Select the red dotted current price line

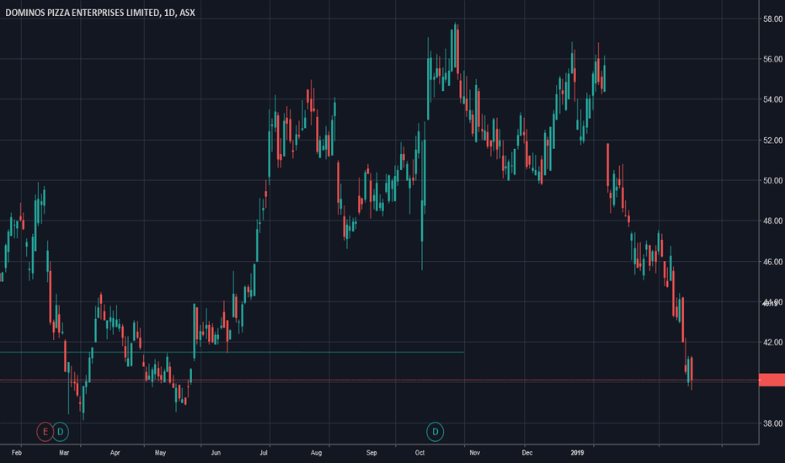(x=380, y=380)
